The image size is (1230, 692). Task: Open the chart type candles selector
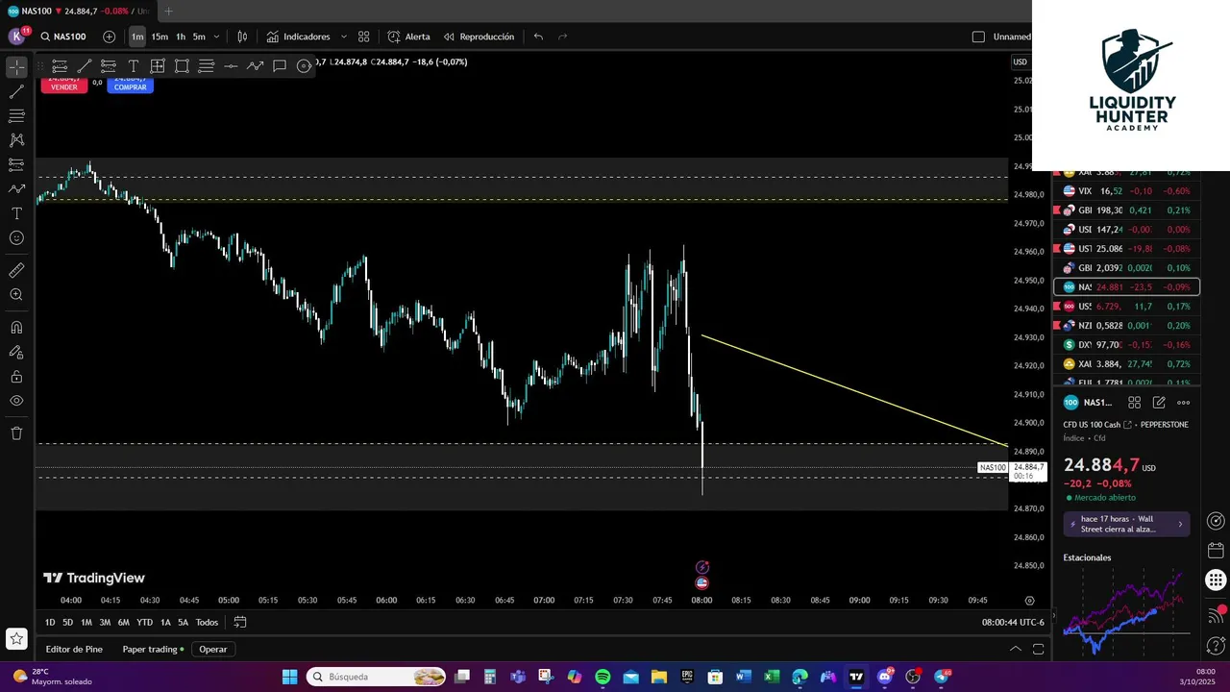tap(242, 37)
